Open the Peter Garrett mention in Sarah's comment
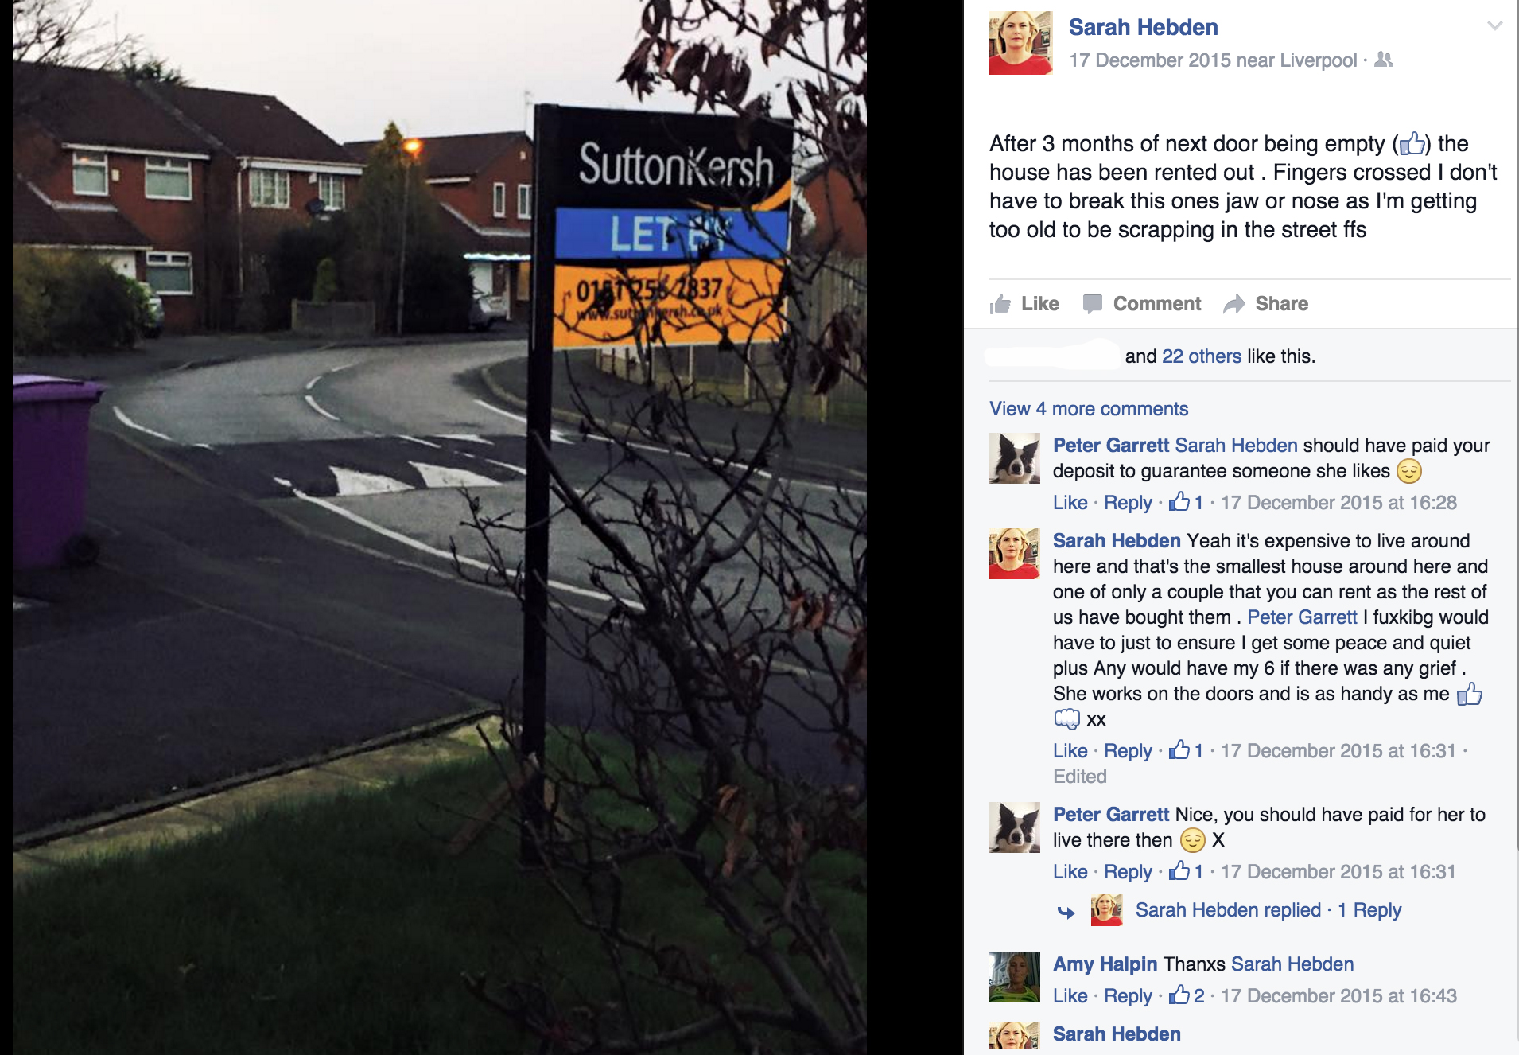Image resolution: width=1519 pixels, height=1055 pixels. click(1302, 617)
